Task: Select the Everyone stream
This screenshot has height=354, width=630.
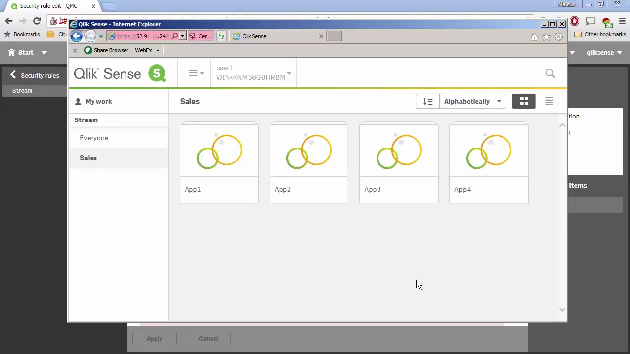Action: coord(118,138)
